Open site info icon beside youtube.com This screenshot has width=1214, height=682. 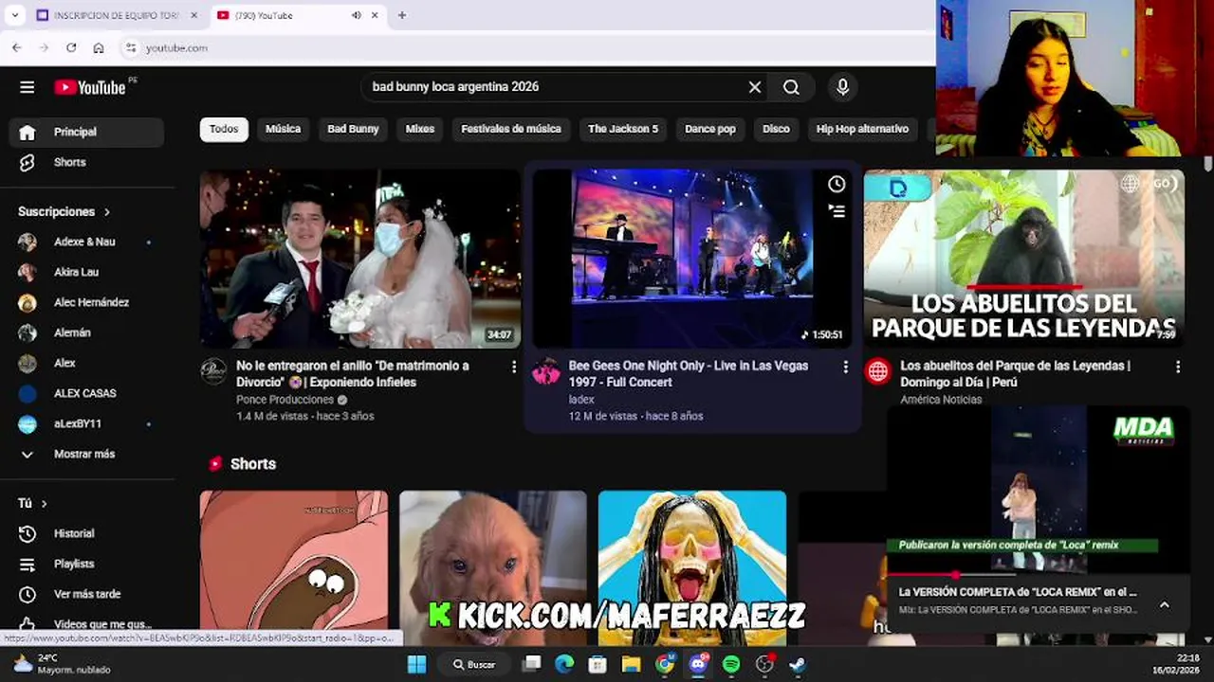point(131,47)
